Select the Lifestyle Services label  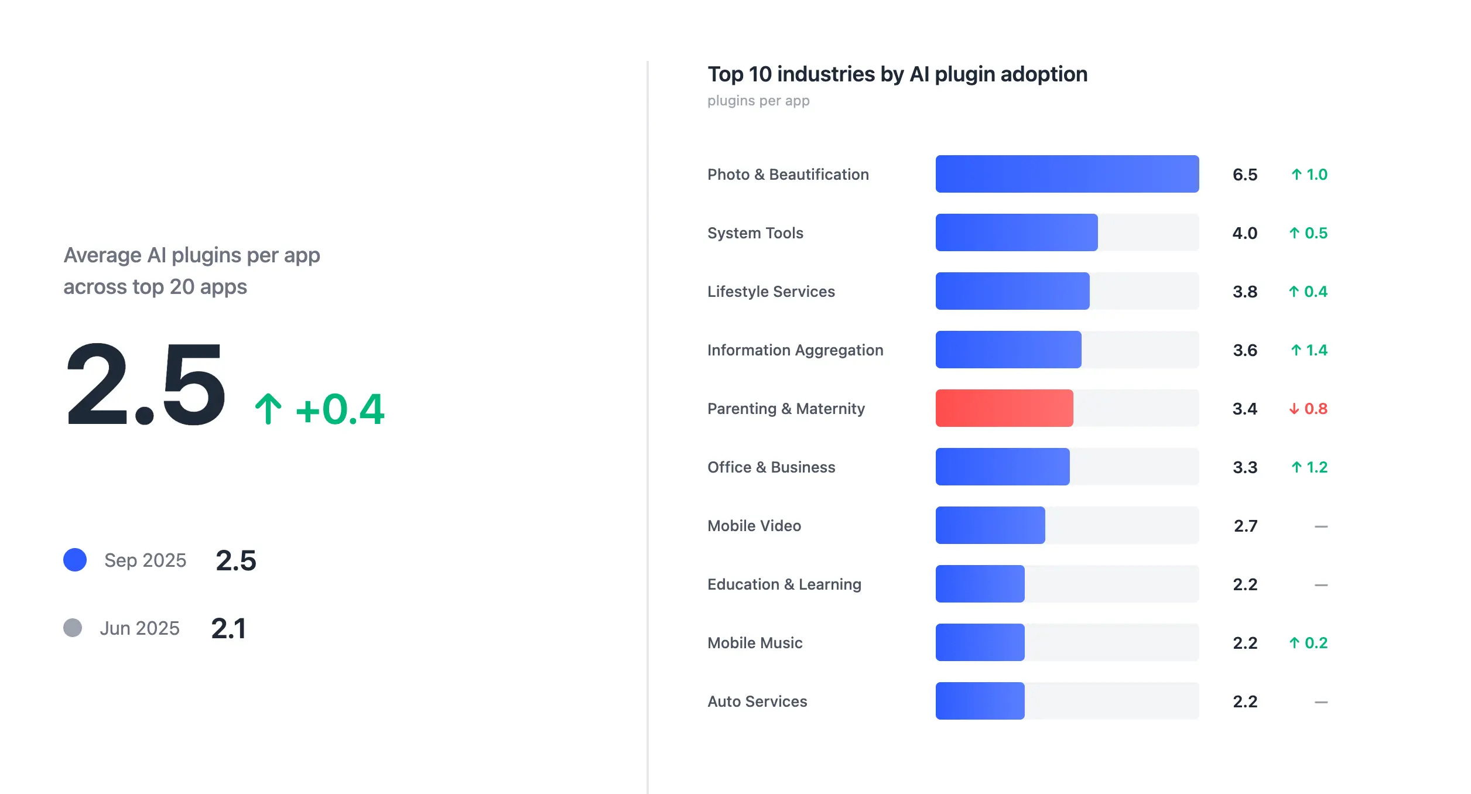click(771, 292)
